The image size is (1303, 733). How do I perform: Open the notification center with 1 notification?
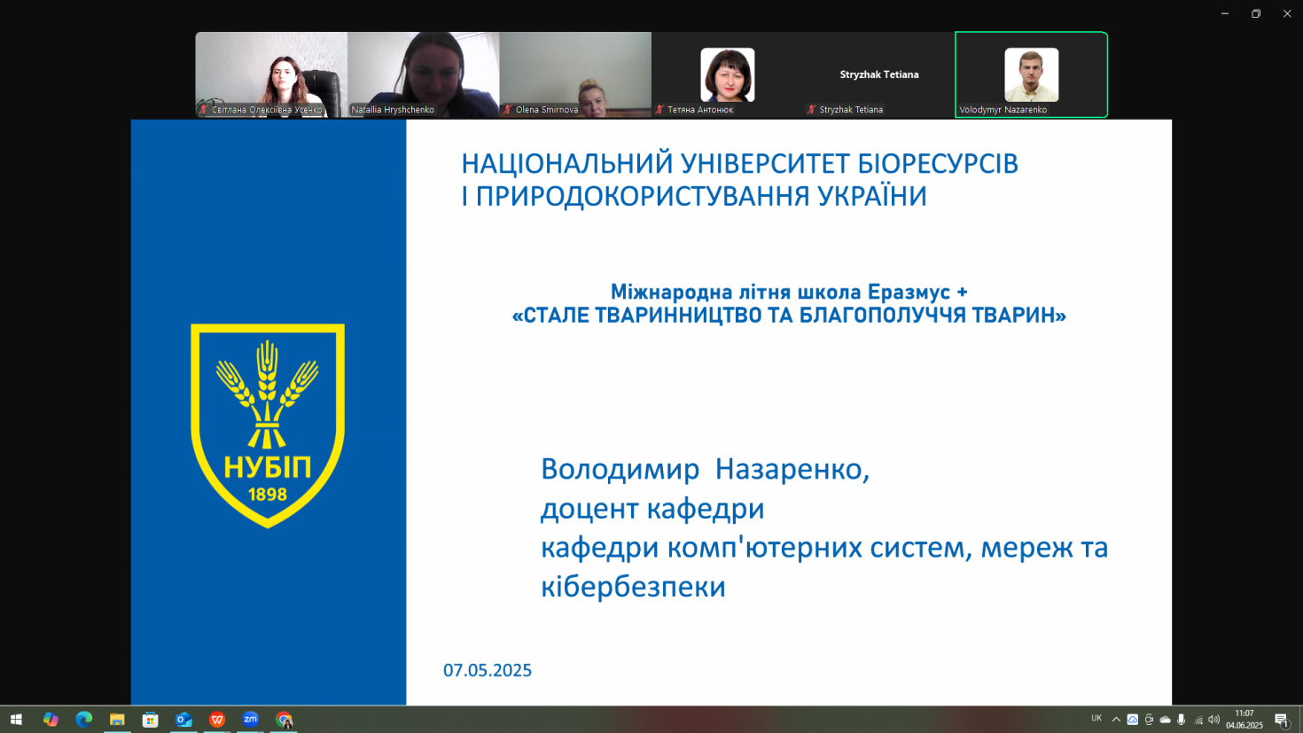click(1282, 720)
